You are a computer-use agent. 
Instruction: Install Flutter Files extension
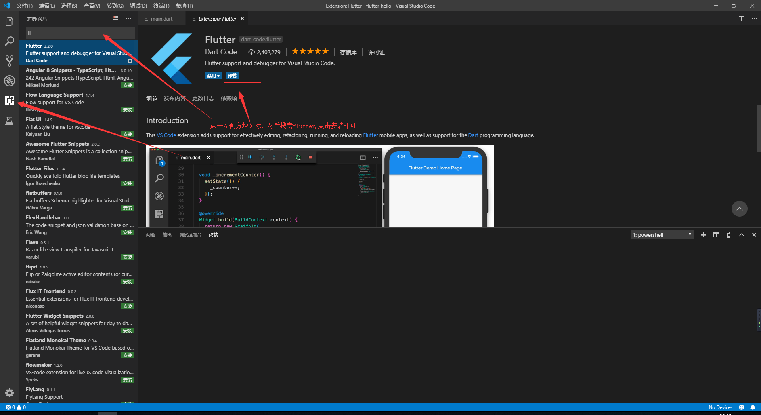coord(128,183)
